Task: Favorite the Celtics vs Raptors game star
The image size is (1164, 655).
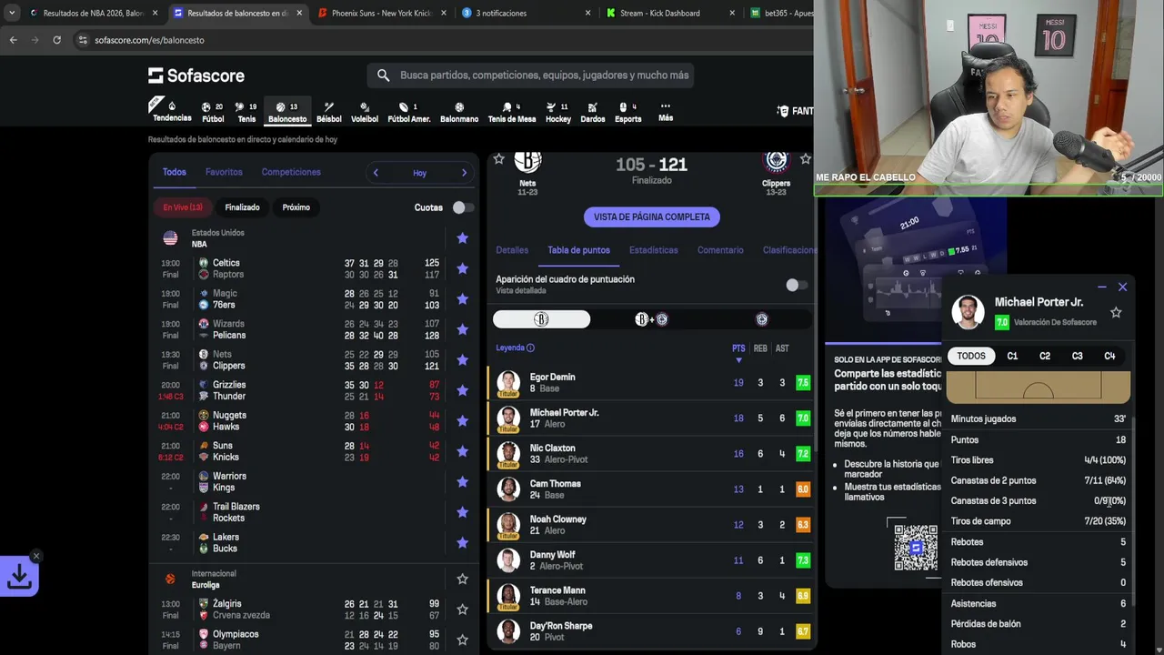Action: [x=462, y=268]
